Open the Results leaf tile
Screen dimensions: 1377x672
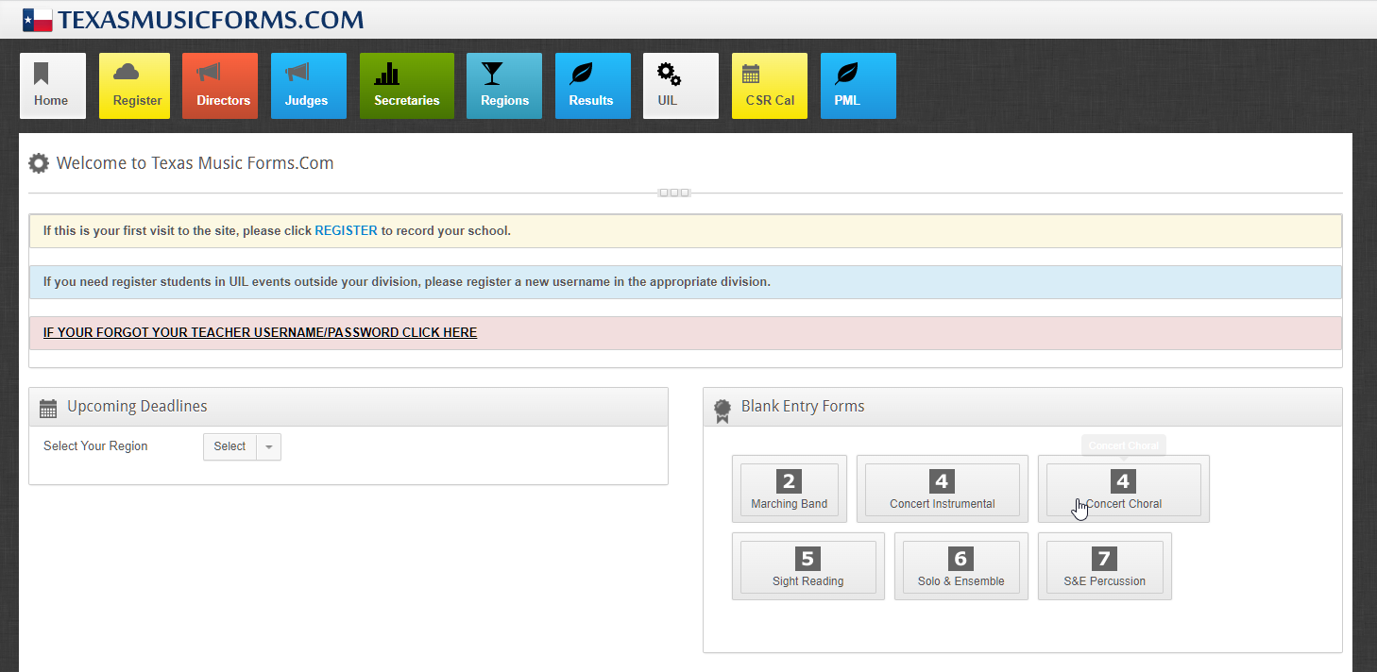click(592, 86)
